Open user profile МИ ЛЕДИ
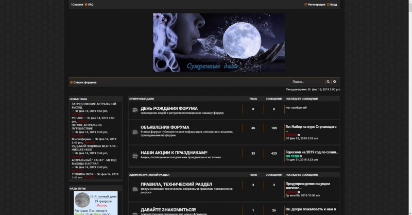The height and width of the screenshot is (215, 412). (292, 156)
